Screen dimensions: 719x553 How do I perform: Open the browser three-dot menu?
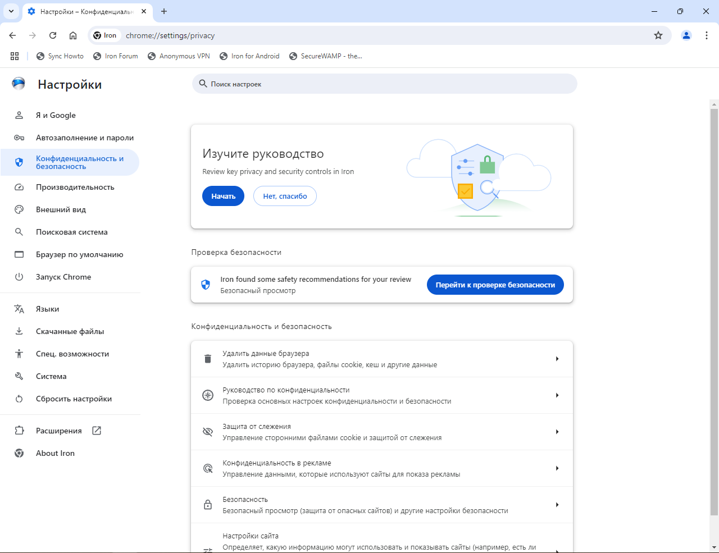pyautogui.click(x=707, y=35)
